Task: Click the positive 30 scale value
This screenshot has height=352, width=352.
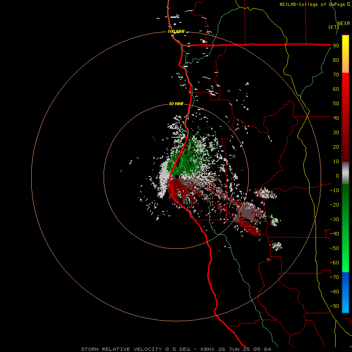Action: click(x=336, y=133)
